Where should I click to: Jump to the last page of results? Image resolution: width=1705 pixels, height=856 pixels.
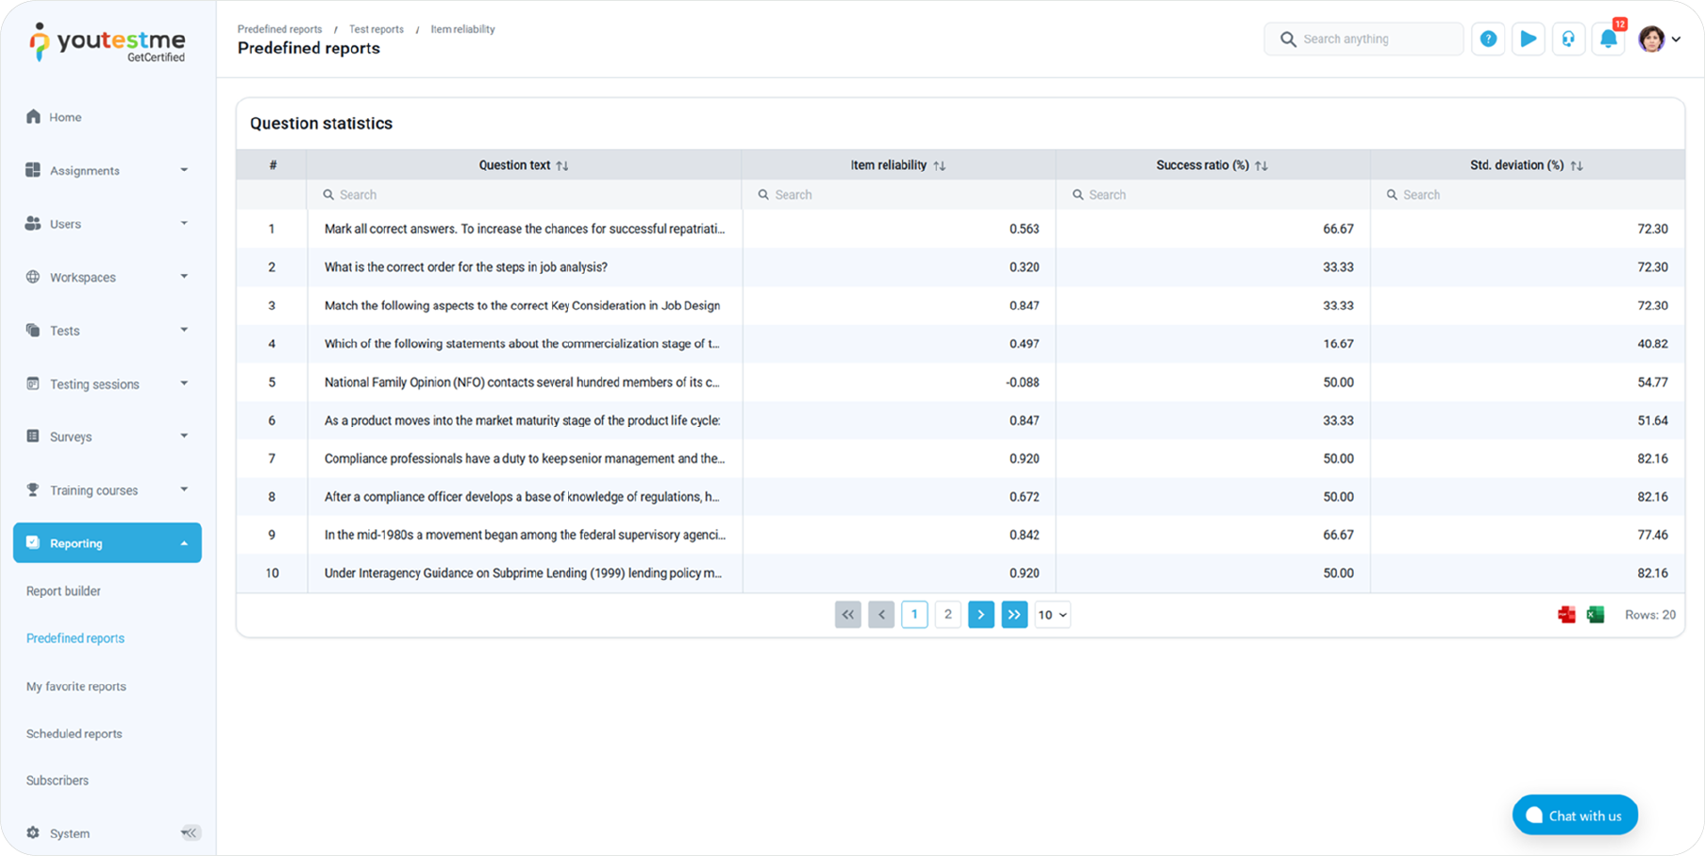click(x=1014, y=615)
